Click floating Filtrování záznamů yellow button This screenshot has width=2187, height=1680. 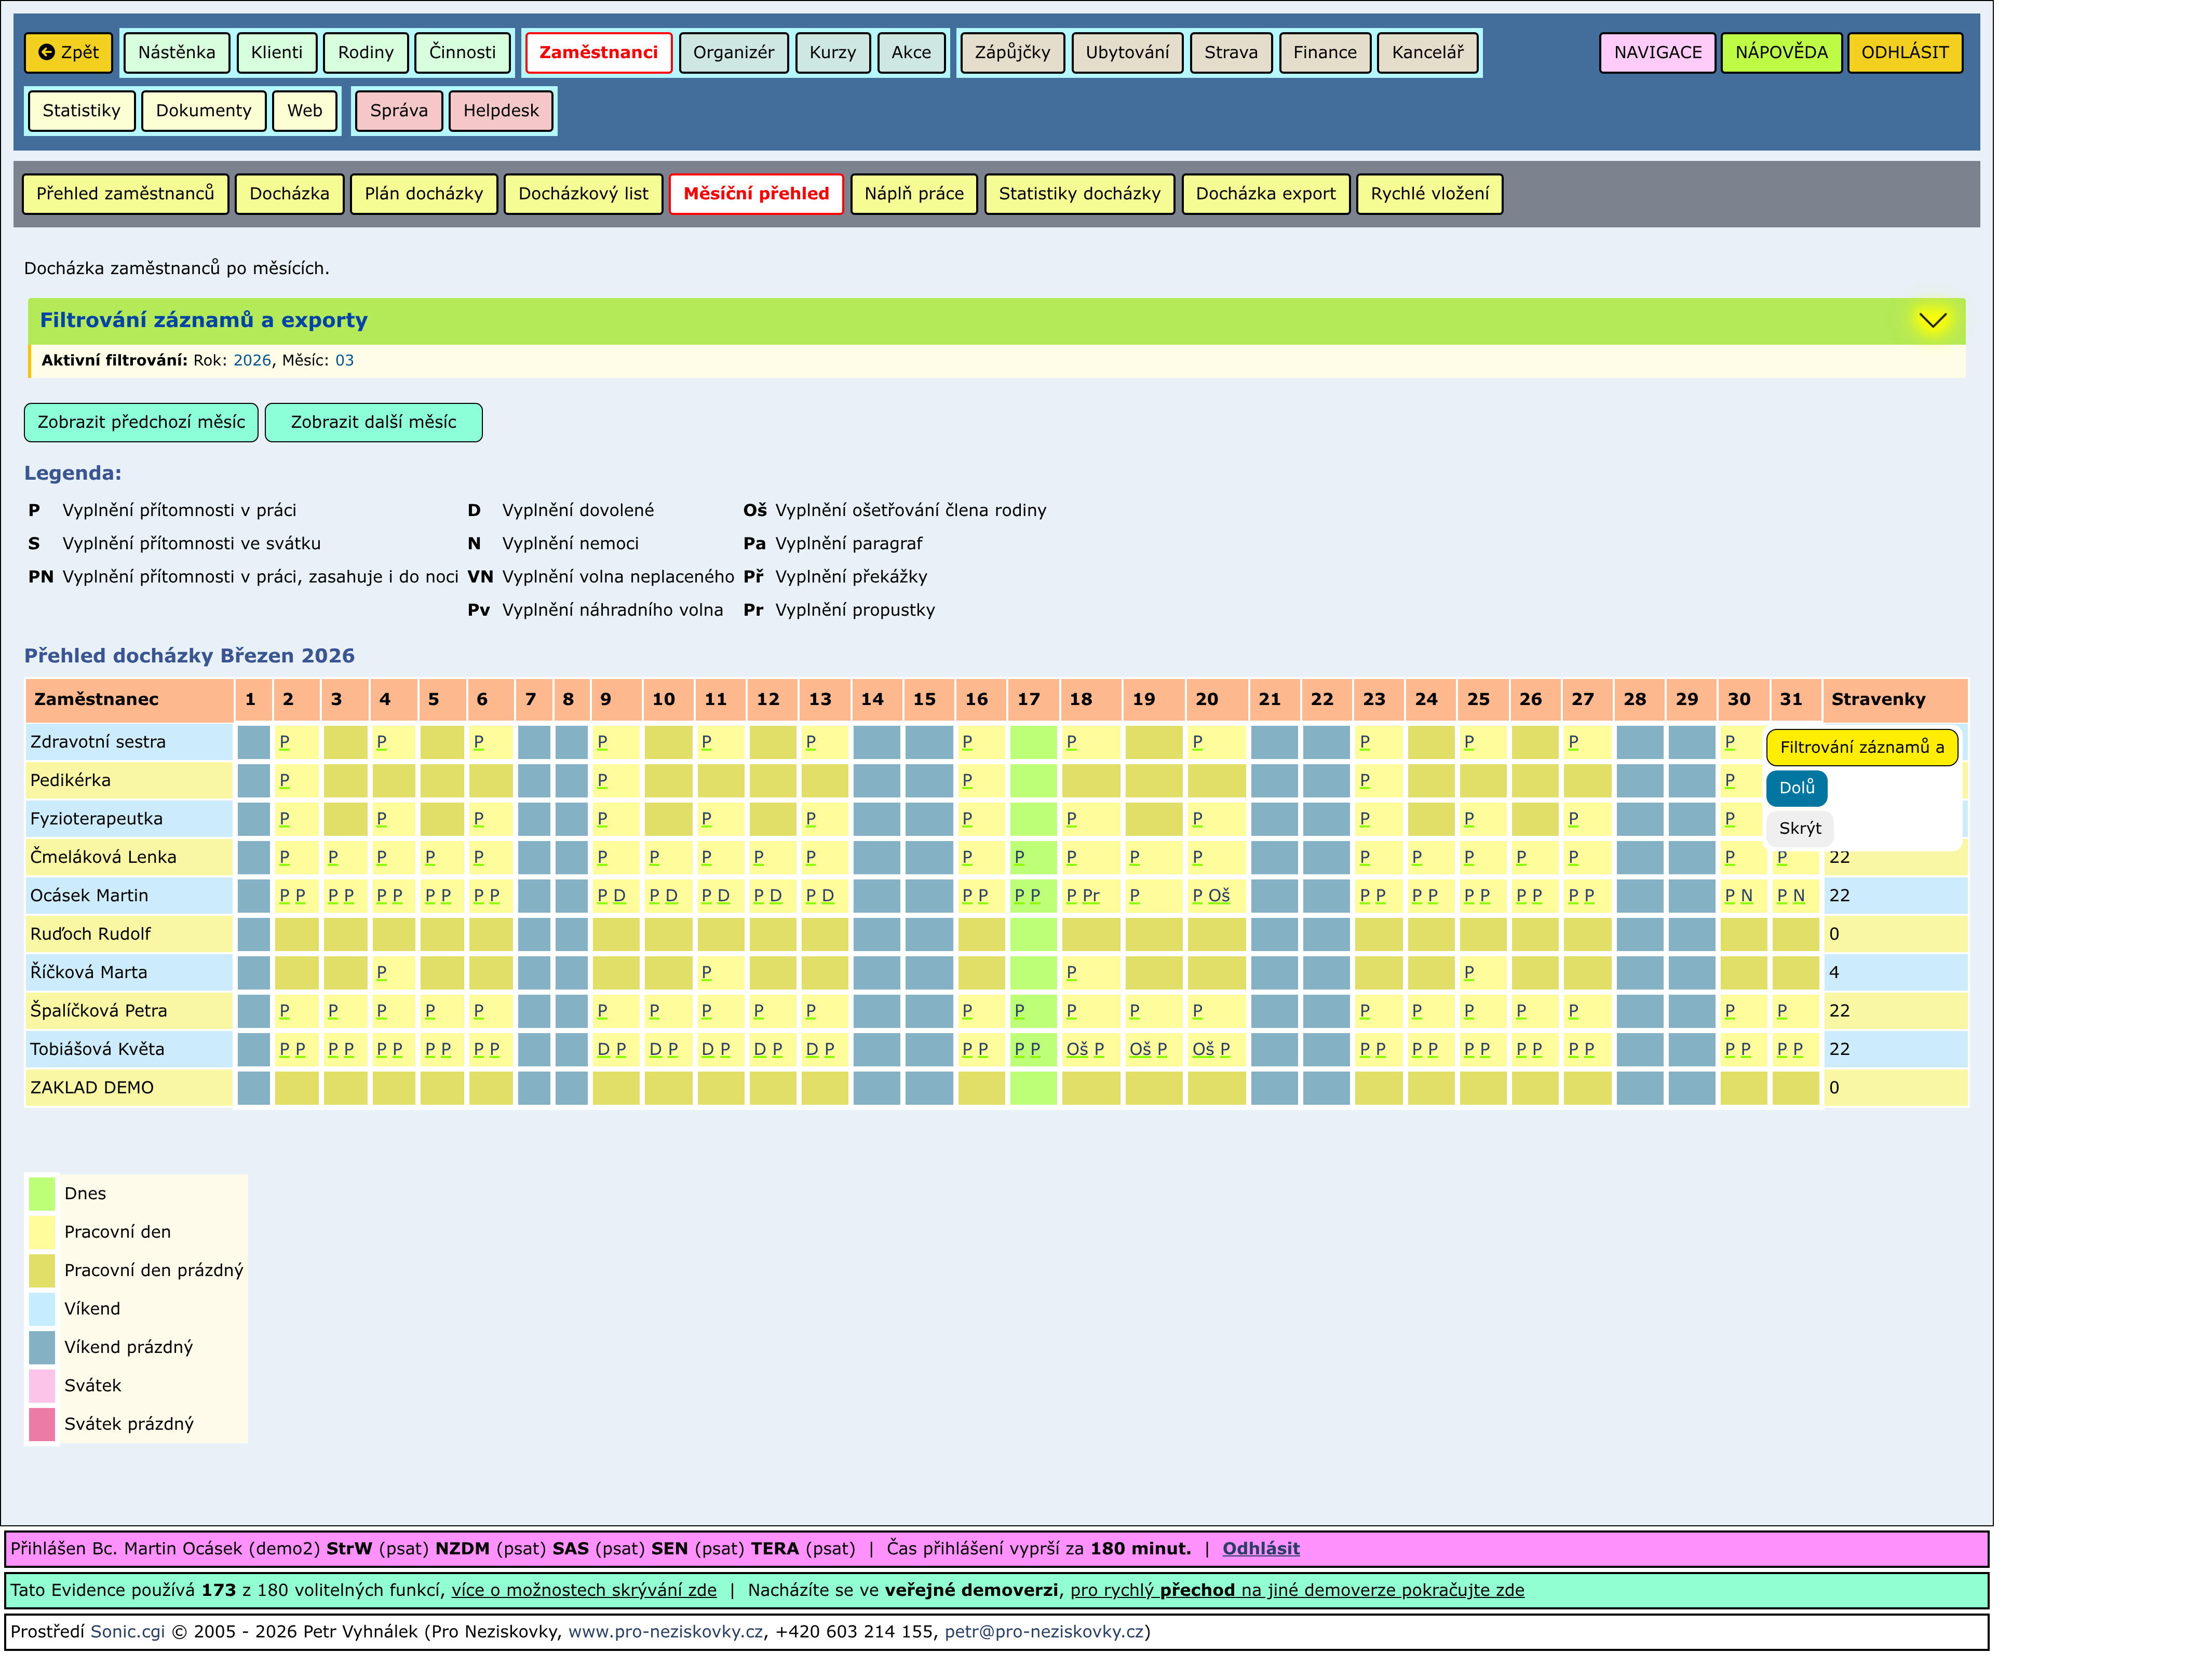pyautogui.click(x=1861, y=747)
